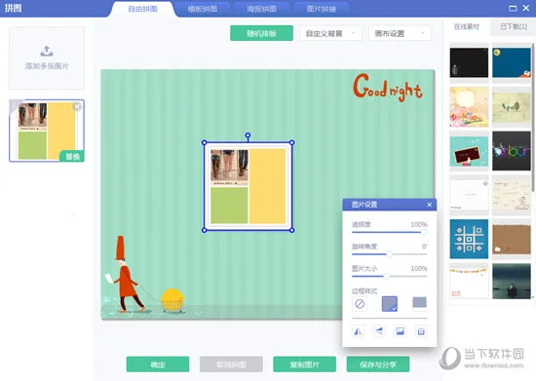Choose the pale green plant background thumbnail
Screen dimensions: 536x381
(x=512, y=107)
